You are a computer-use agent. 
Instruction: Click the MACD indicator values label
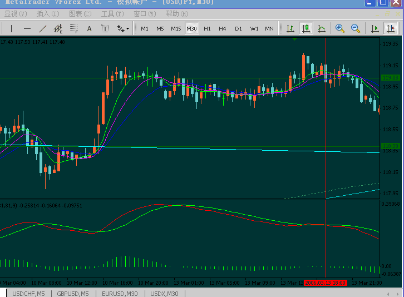[41, 206]
